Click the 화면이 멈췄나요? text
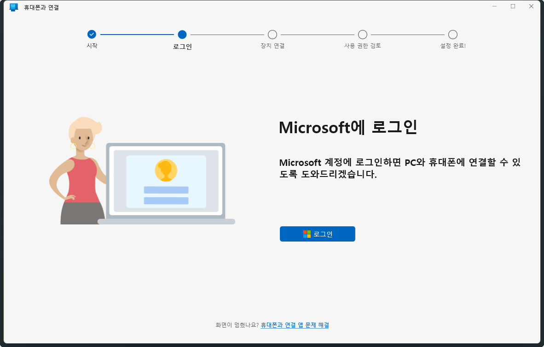 click(x=237, y=325)
